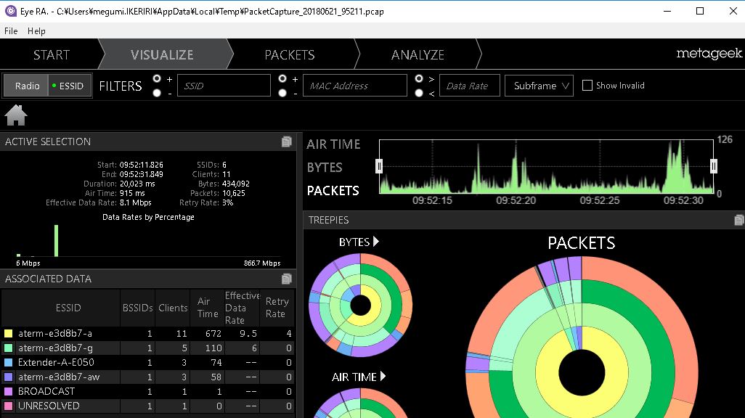Viewport: 745px width, 418px height.
Task: Open the PACKETS tab
Action: coord(290,54)
